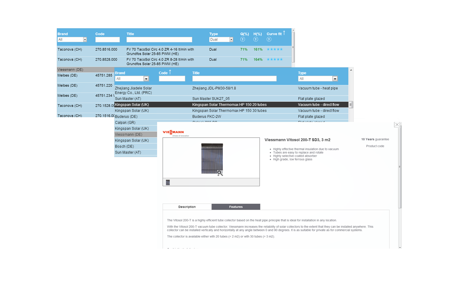
Task: Click the help icon under Q(%)
Action: tap(242, 40)
